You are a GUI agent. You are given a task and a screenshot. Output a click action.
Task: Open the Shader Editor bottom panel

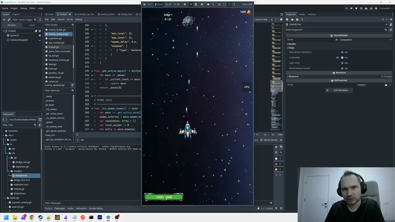pos(96,208)
